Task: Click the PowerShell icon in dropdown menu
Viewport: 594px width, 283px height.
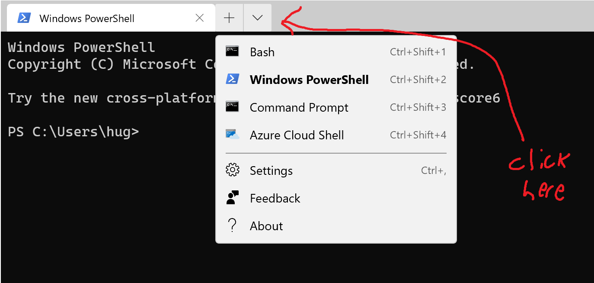Action: pyautogui.click(x=232, y=79)
